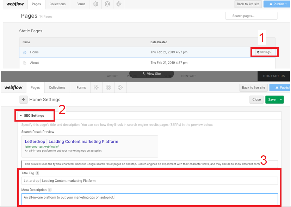Click the question mark beside Meta Description
Screen dimensions: 291x207
coord(49,189)
